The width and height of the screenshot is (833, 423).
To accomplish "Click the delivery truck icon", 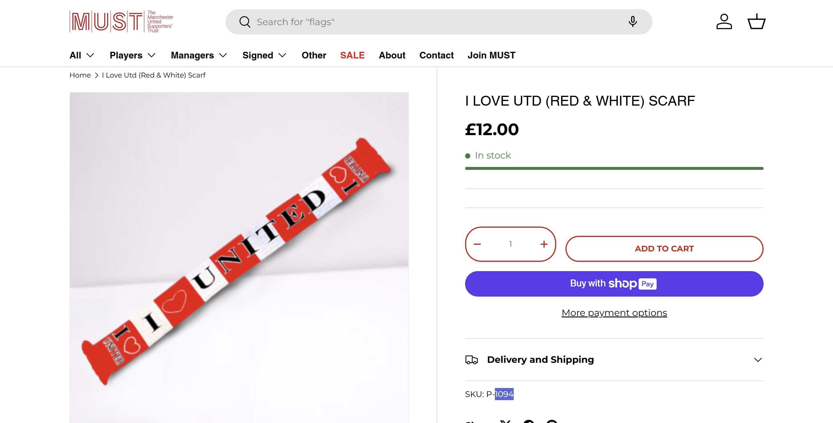I will (471, 360).
